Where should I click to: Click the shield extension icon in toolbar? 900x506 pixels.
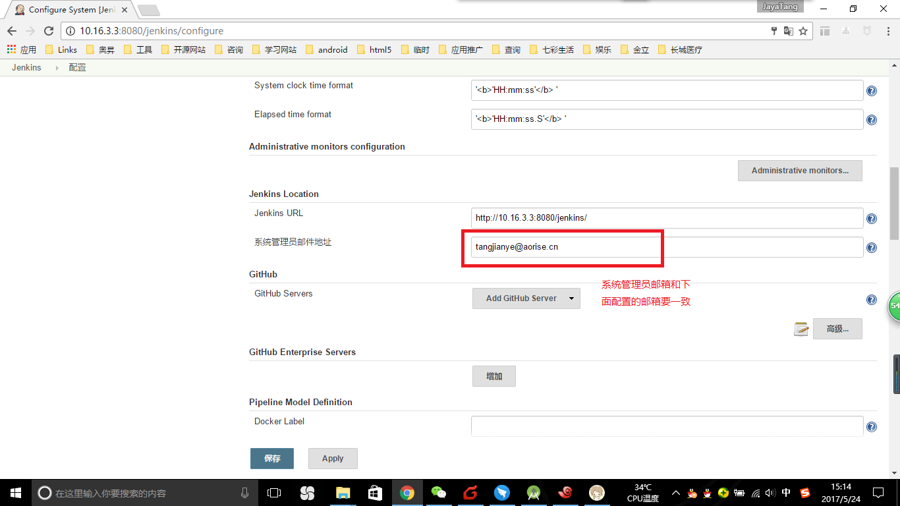[867, 31]
